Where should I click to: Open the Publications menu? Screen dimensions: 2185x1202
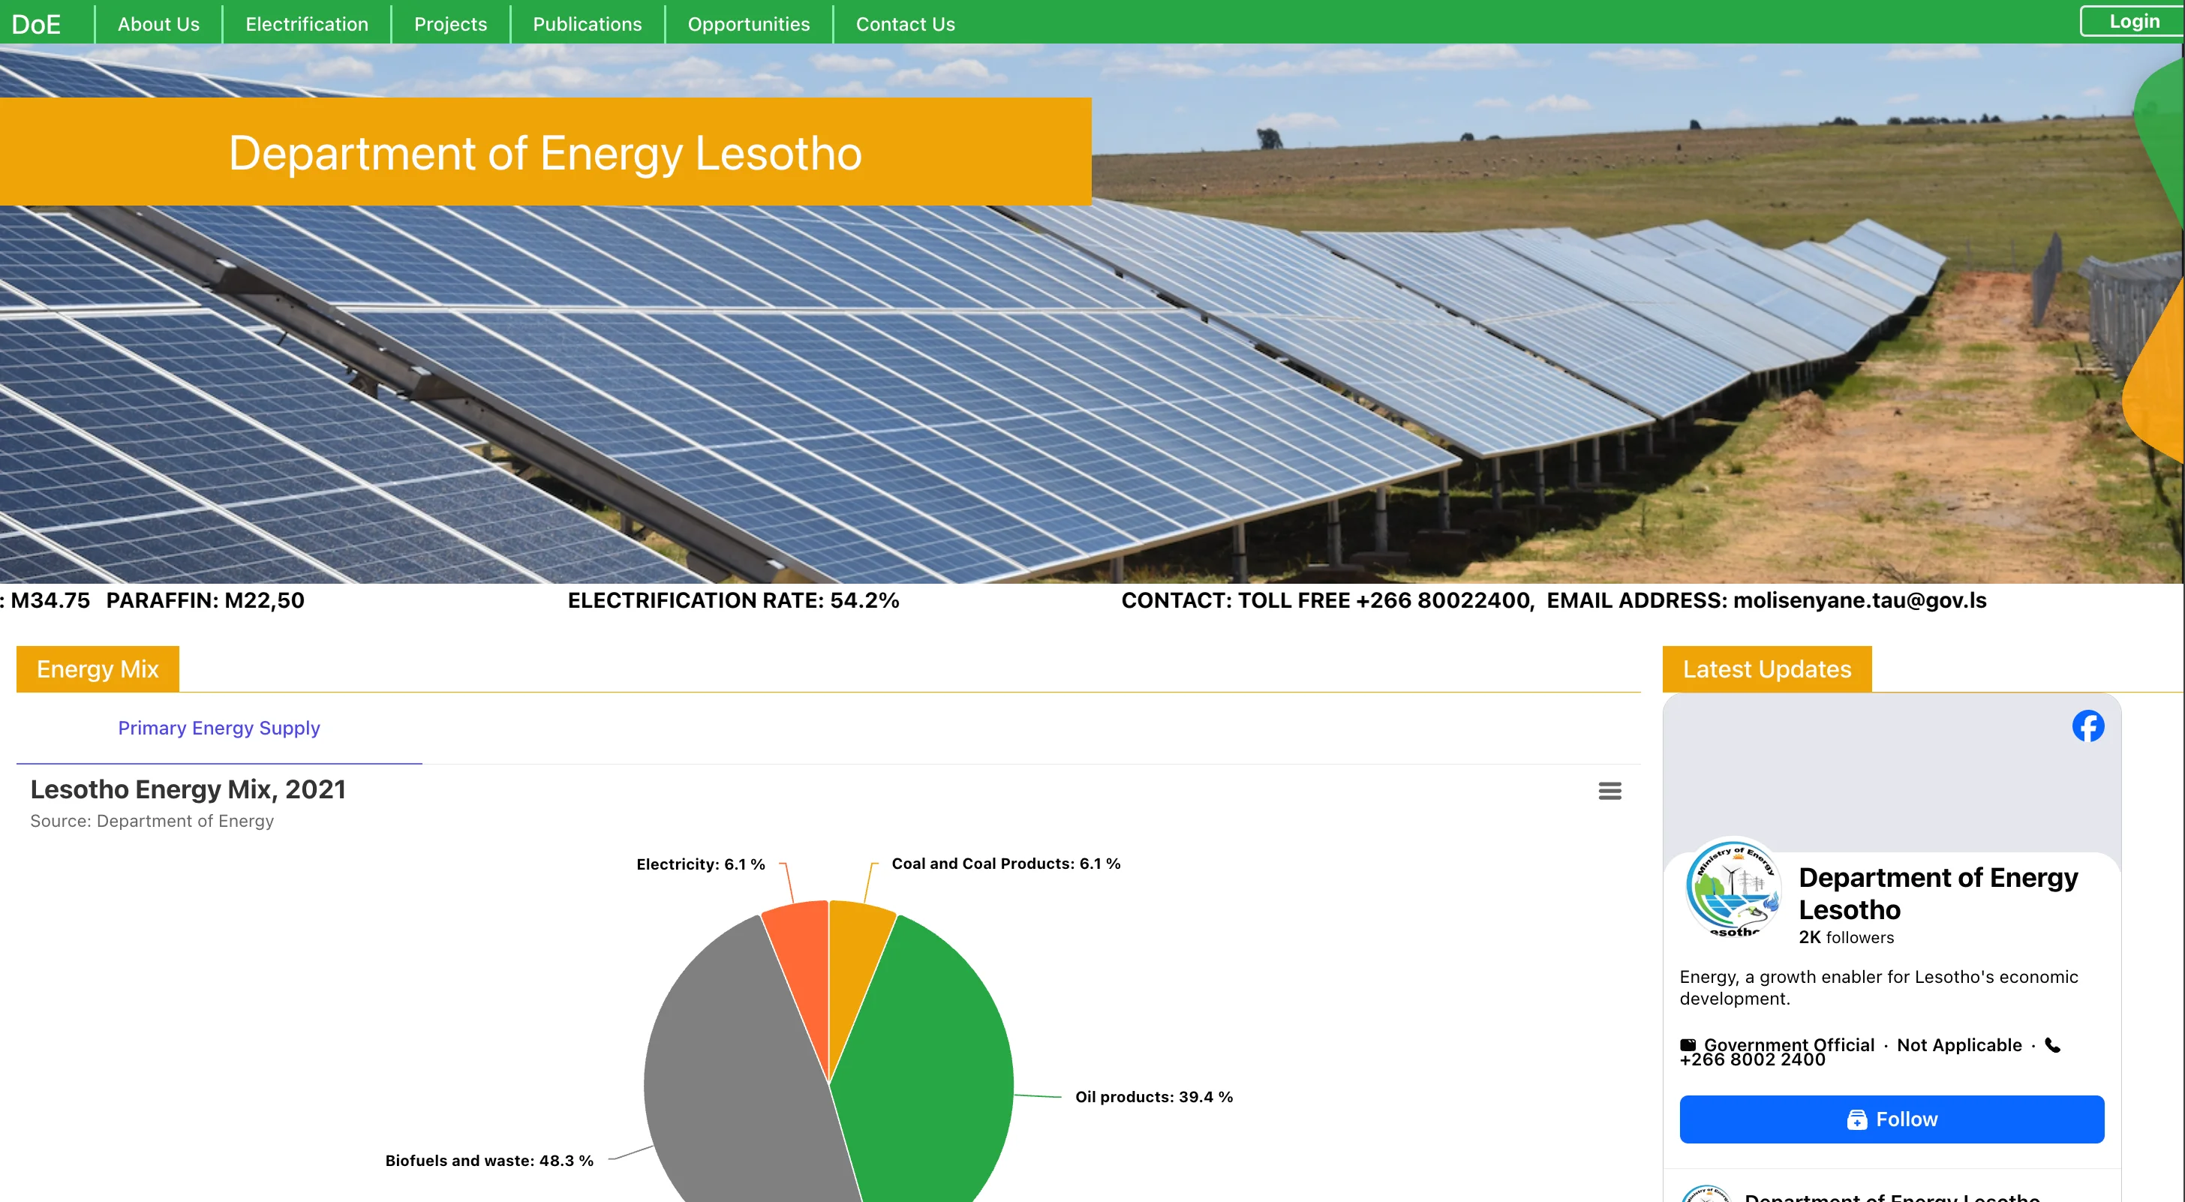coord(587,24)
